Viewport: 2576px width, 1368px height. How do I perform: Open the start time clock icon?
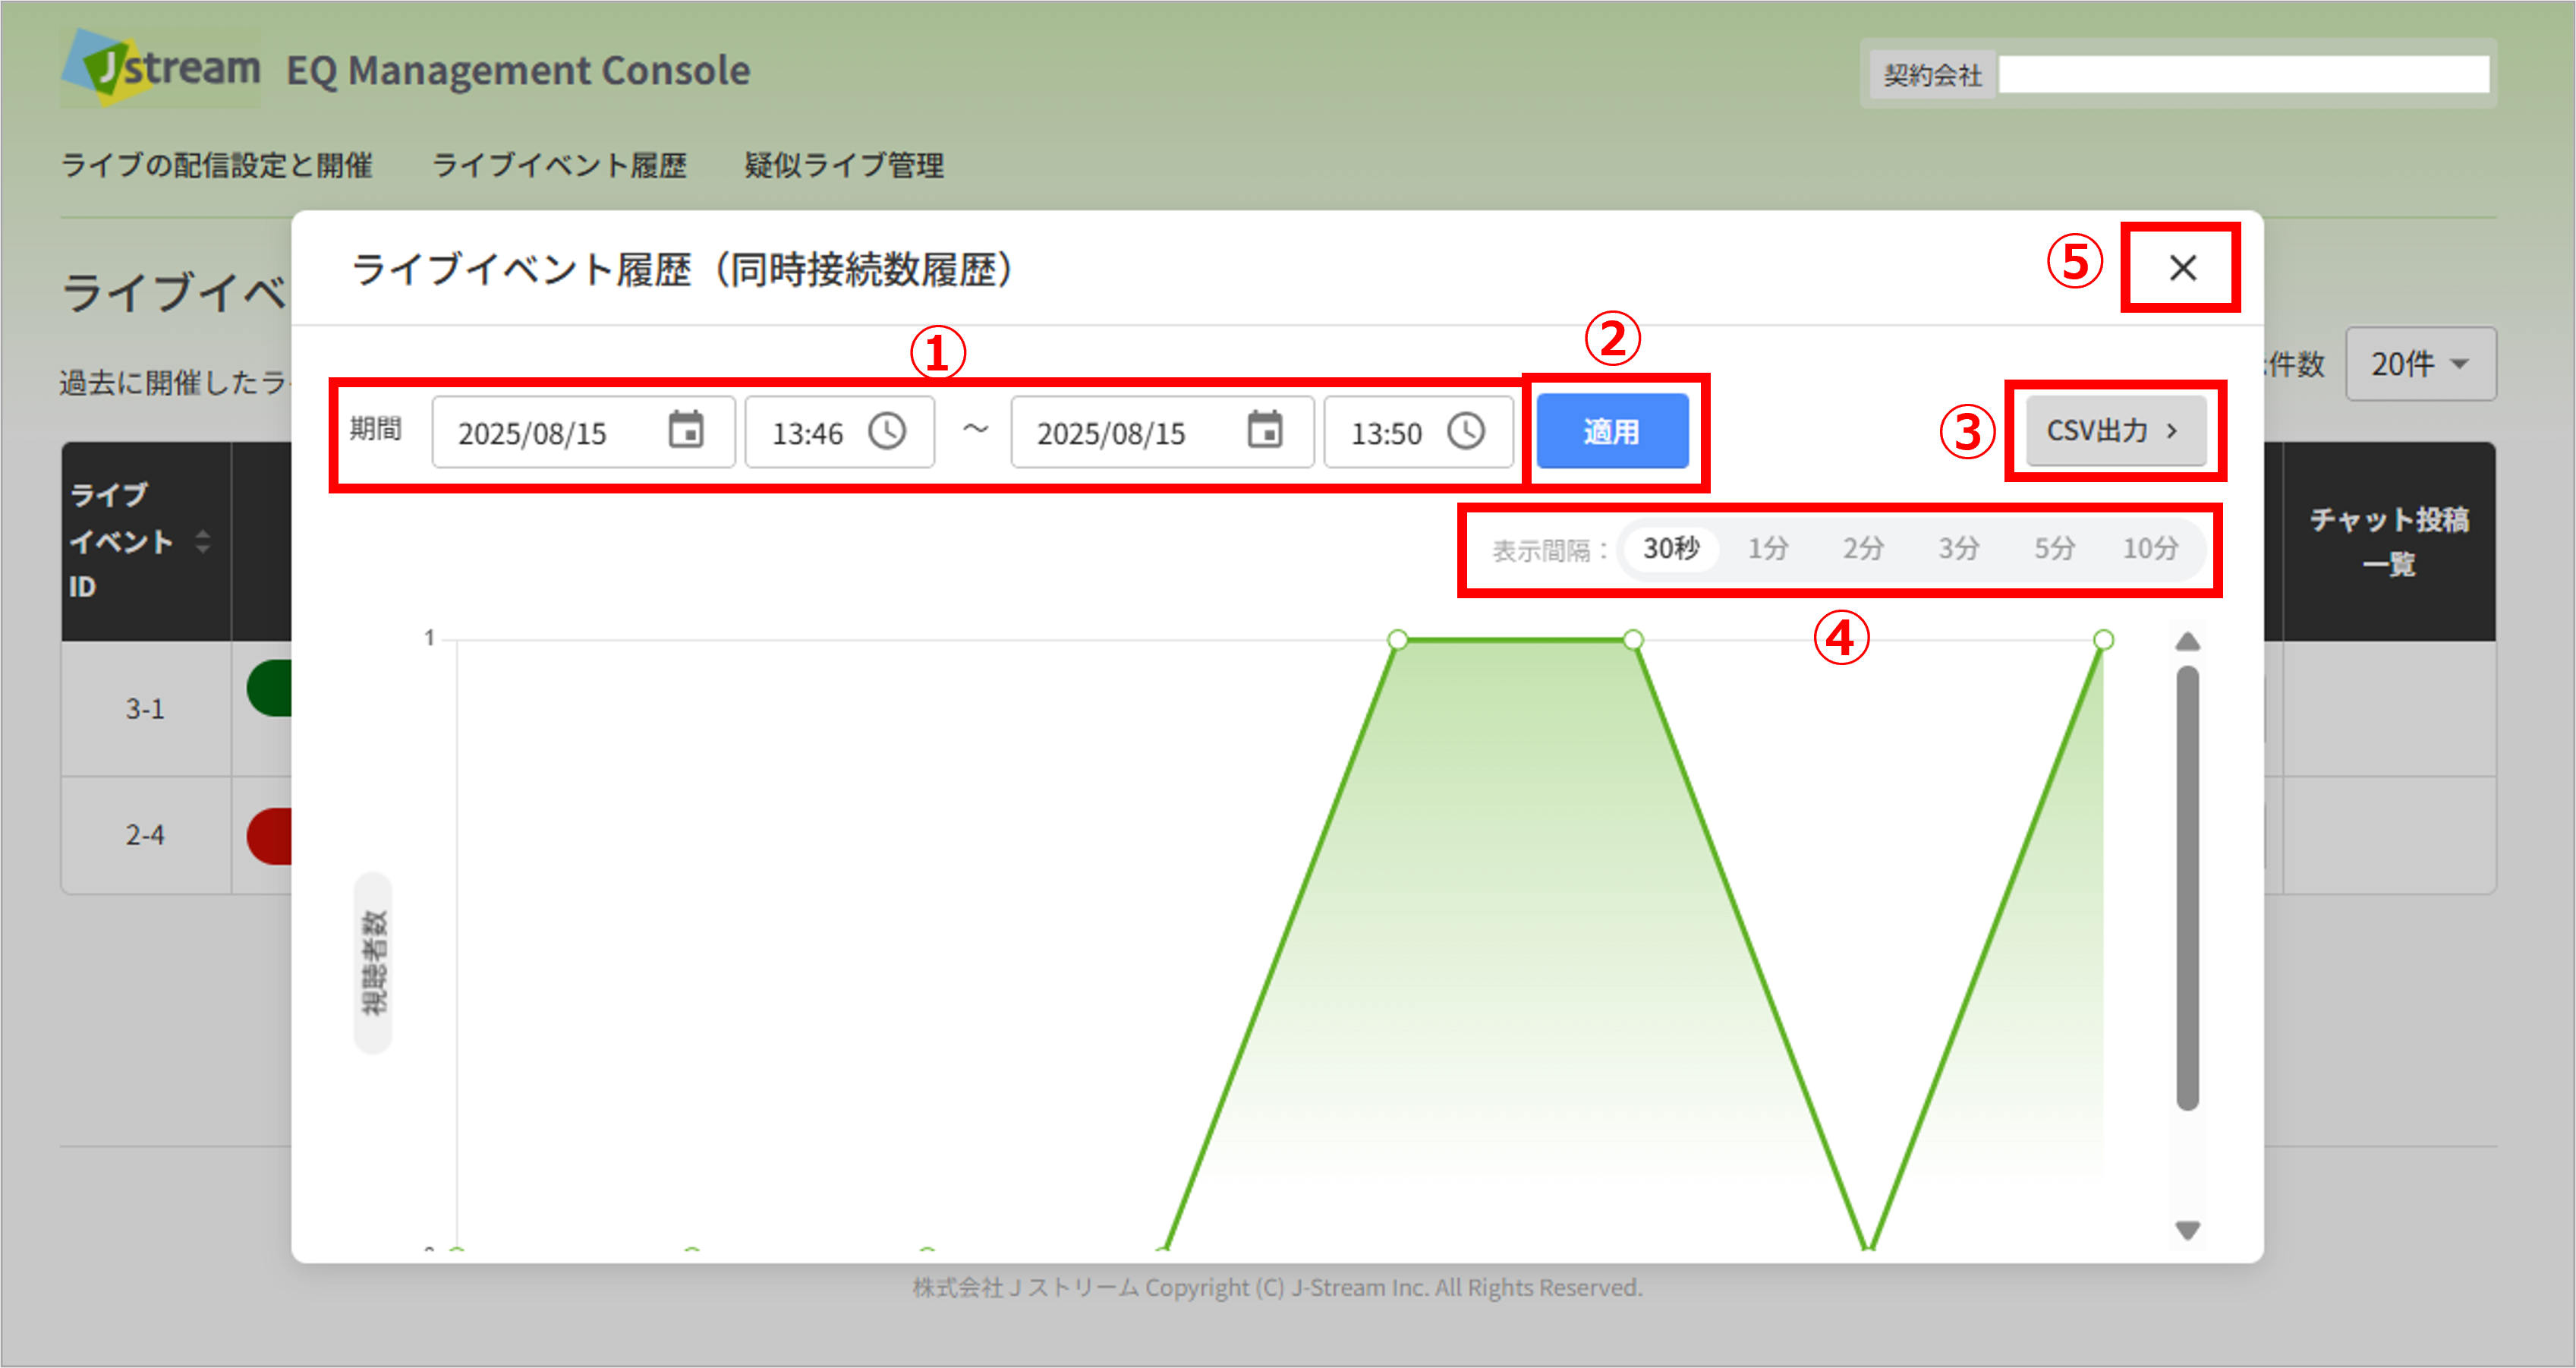click(x=887, y=432)
